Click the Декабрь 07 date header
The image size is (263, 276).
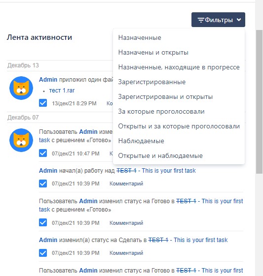pyautogui.click(x=23, y=118)
